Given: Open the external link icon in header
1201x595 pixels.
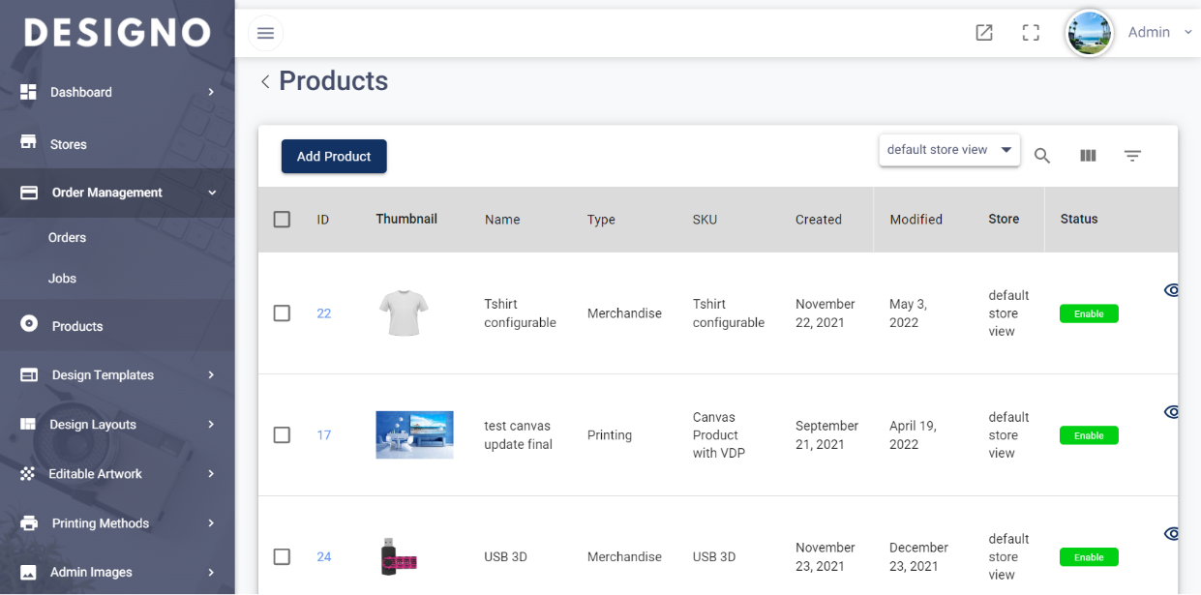Looking at the screenshot, I should coord(984,33).
